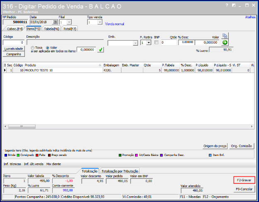The width and height of the screenshot is (259, 202).
Task: Click the Data field 03/01/2018
Action: pyautogui.click(x=41, y=22)
